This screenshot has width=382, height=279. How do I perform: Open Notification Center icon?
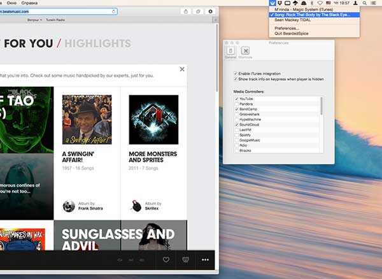point(373,3)
